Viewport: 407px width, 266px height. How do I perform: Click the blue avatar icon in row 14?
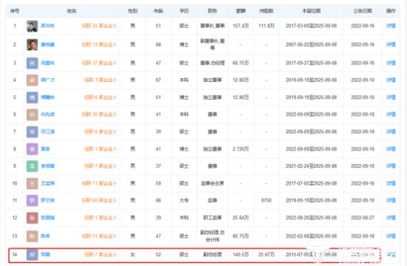(32, 255)
